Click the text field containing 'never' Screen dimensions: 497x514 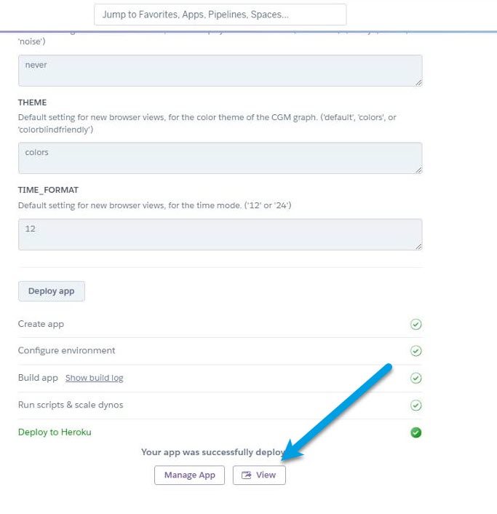click(220, 70)
